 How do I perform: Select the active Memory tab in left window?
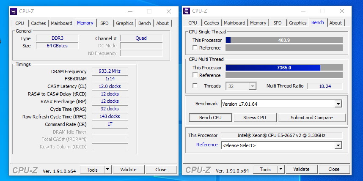[x=85, y=23]
